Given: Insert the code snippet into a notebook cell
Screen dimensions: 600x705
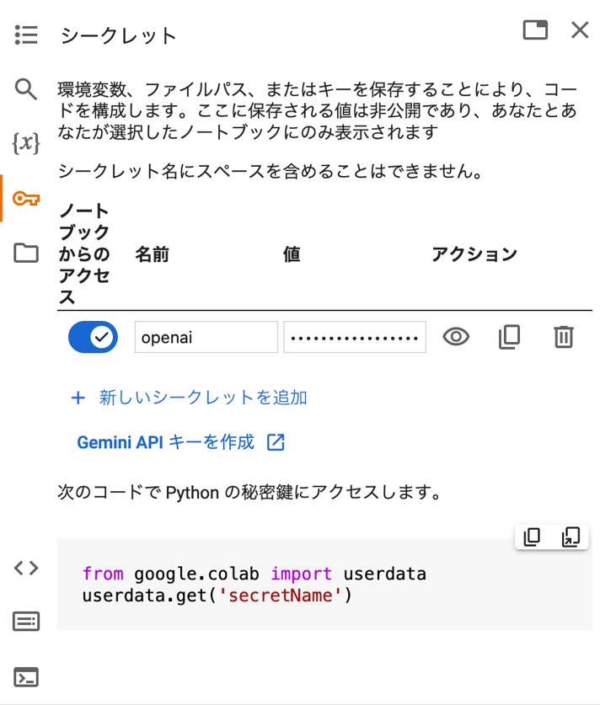Looking at the screenshot, I should [x=571, y=537].
